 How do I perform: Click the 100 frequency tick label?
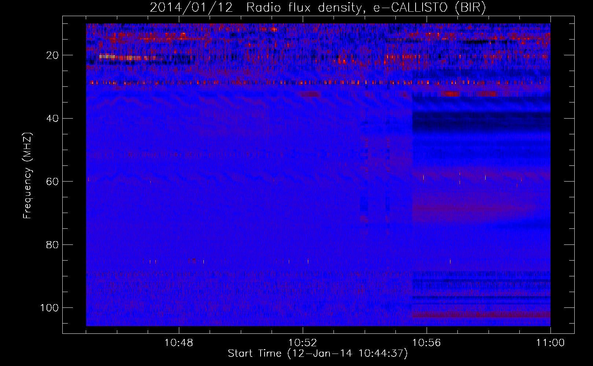coord(49,308)
